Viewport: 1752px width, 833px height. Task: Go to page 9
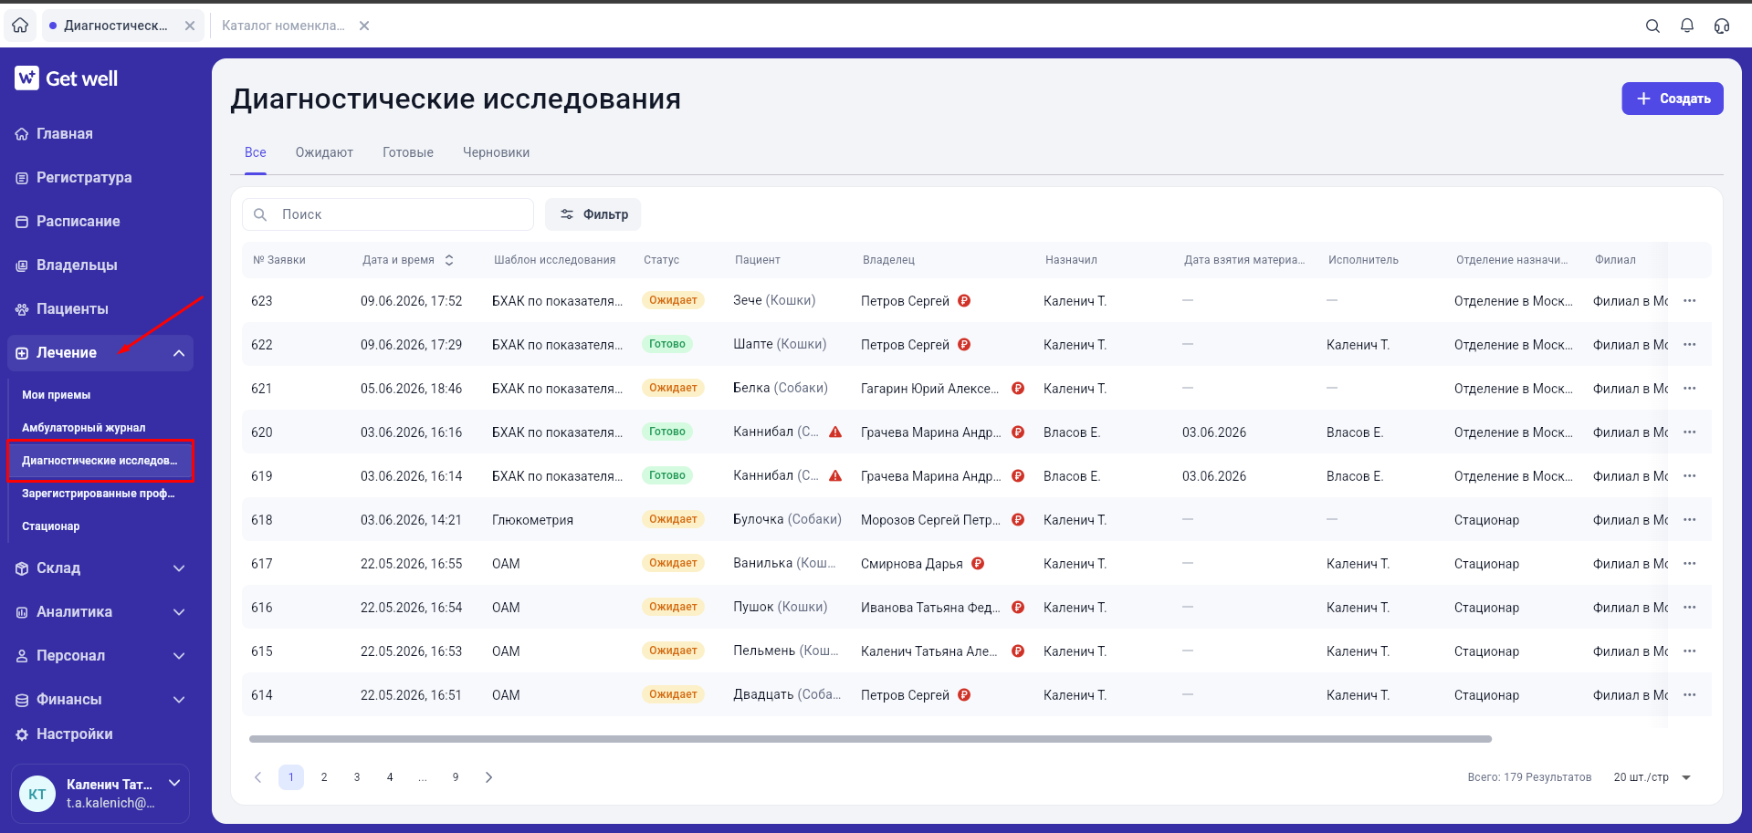point(456,777)
